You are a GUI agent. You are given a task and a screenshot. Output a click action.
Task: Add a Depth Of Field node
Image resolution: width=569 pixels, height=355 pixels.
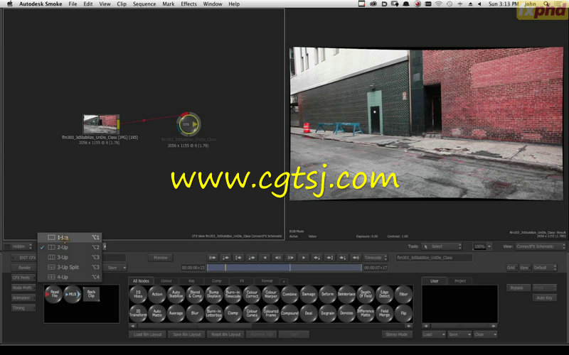pyautogui.click(x=366, y=294)
